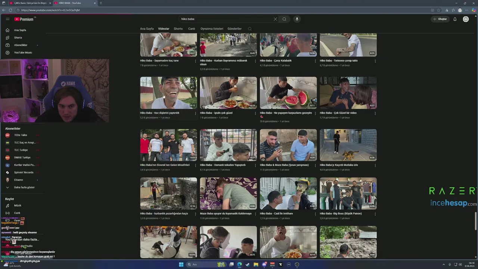Open options for Kez dişlerini yaptırdık video

[x=195, y=113]
